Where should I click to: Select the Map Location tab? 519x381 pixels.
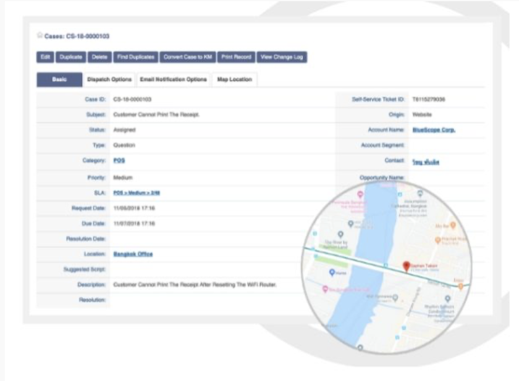pyautogui.click(x=234, y=80)
